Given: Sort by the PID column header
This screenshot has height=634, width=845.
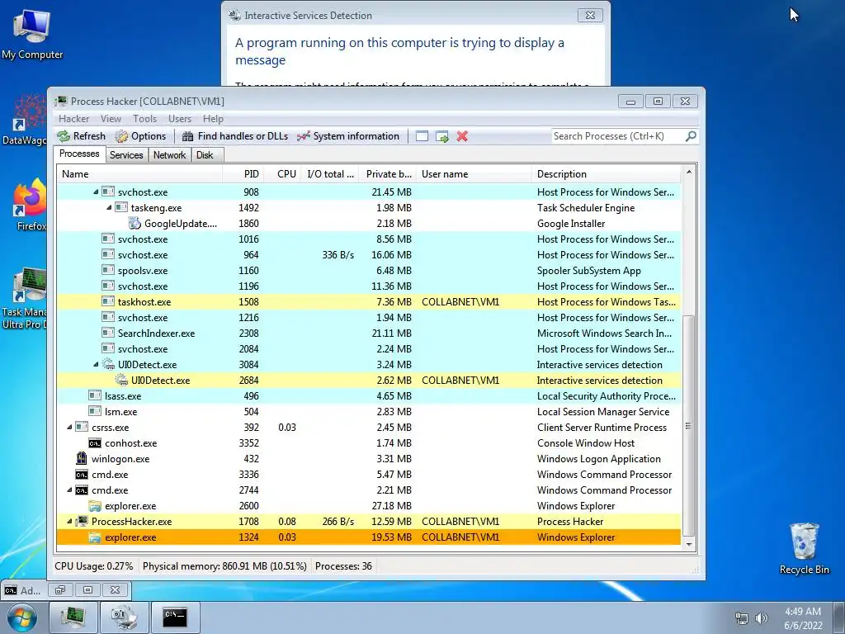Looking at the screenshot, I should pos(243,174).
